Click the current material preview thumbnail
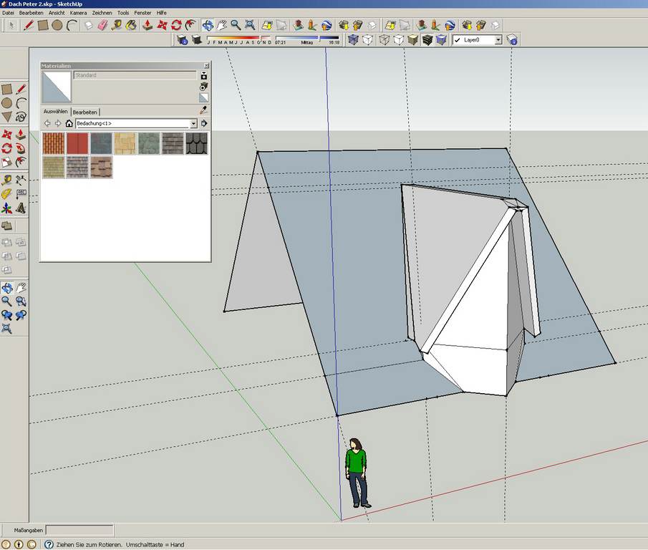Image resolution: width=648 pixels, height=550 pixels. [57, 87]
